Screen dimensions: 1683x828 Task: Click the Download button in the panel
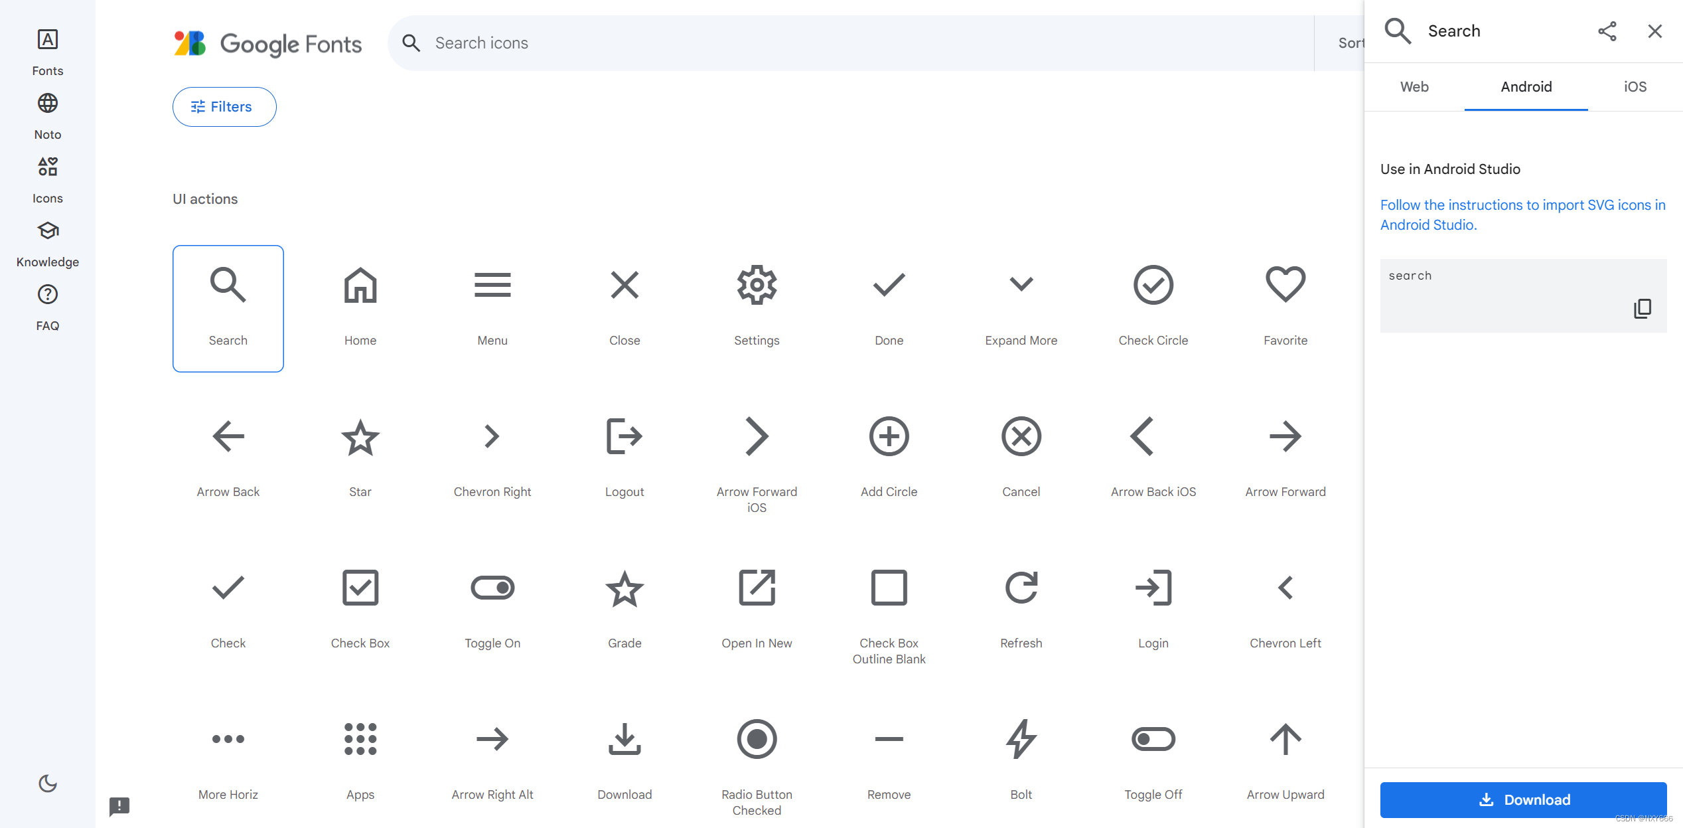tap(1522, 799)
